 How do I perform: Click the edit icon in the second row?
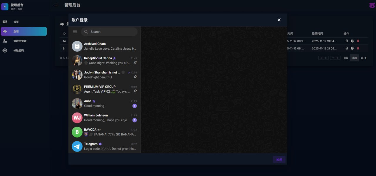pyautogui.click(x=352, y=48)
